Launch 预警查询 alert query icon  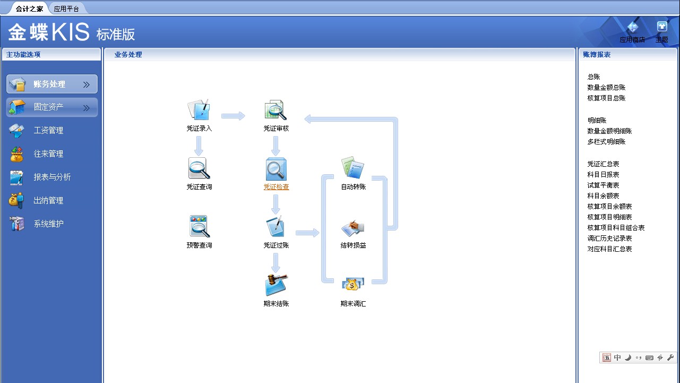point(199,227)
